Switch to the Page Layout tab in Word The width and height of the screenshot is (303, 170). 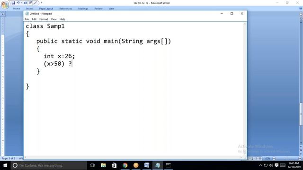point(46,8)
